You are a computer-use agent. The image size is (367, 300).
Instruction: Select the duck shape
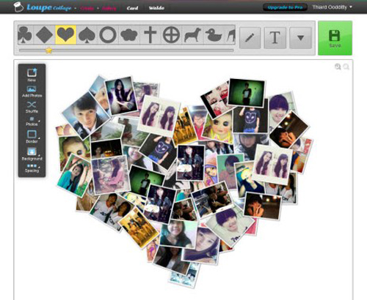pyautogui.click(x=214, y=35)
